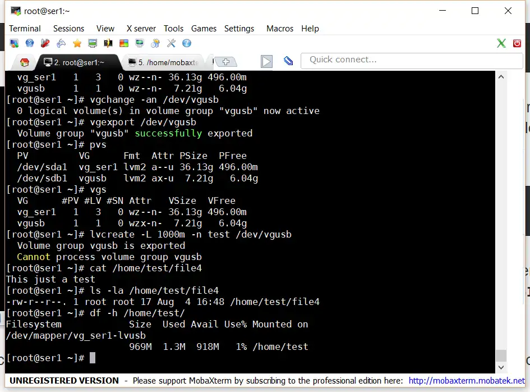Maximize the MobaXterm window
The height and width of the screenshot is (392, 530).
click(x=475, y=11)
